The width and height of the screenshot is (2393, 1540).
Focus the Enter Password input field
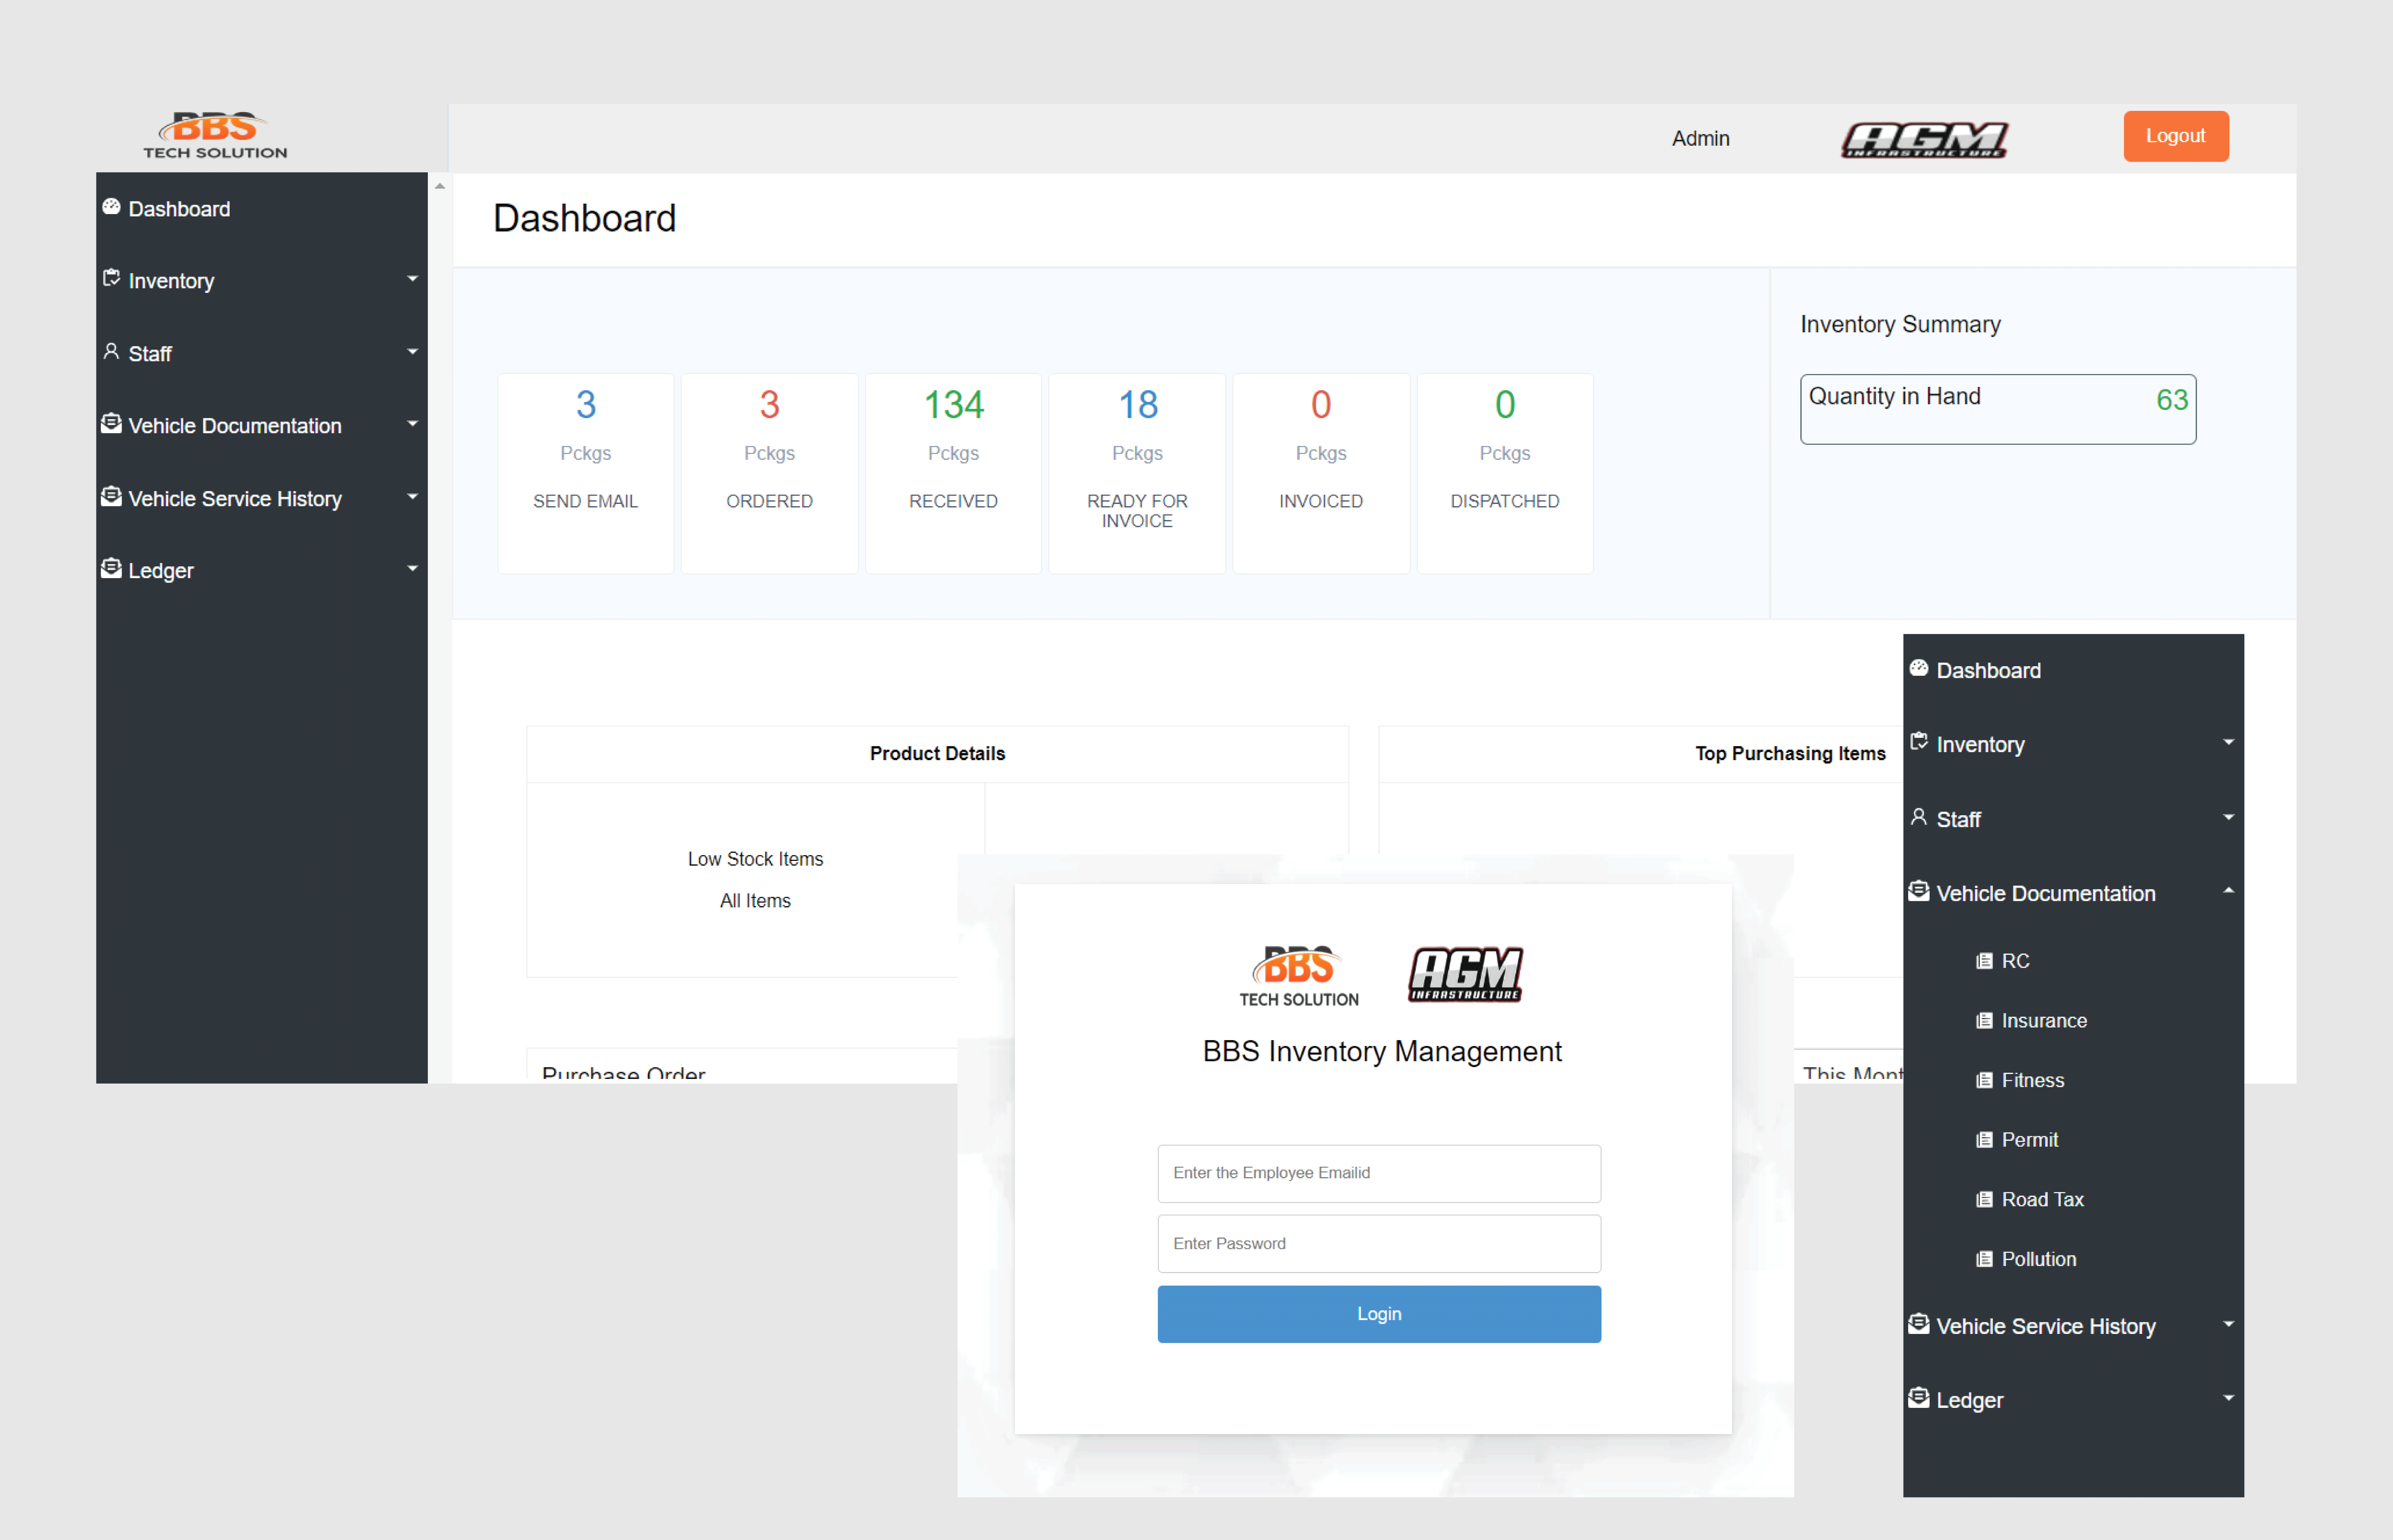(x=1379, y=1244)
